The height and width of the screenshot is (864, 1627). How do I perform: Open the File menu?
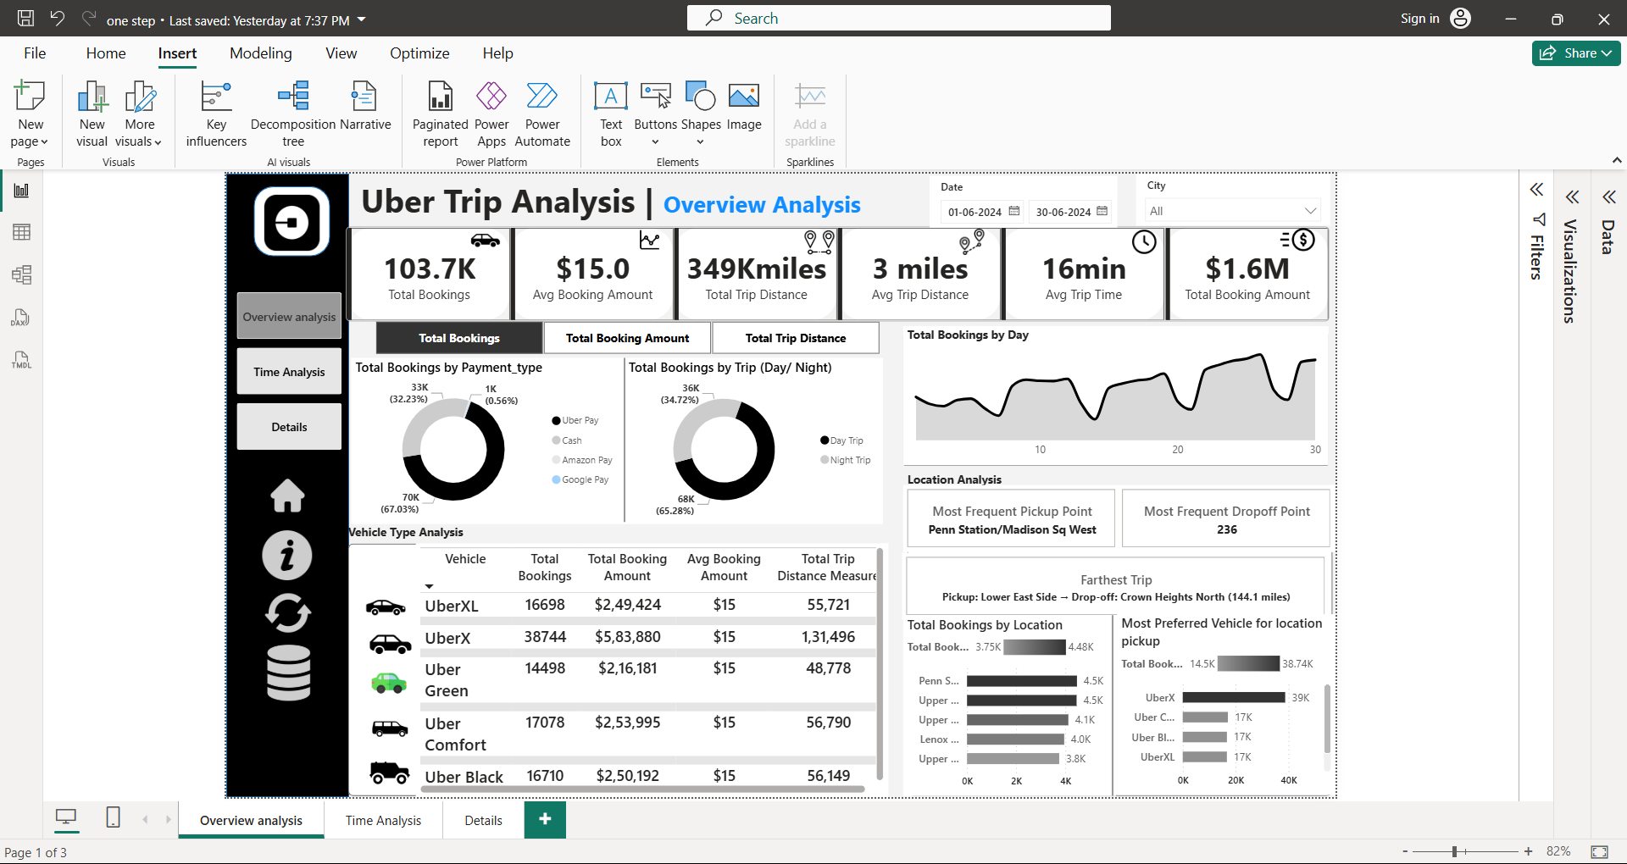click(x=35, y=53)
